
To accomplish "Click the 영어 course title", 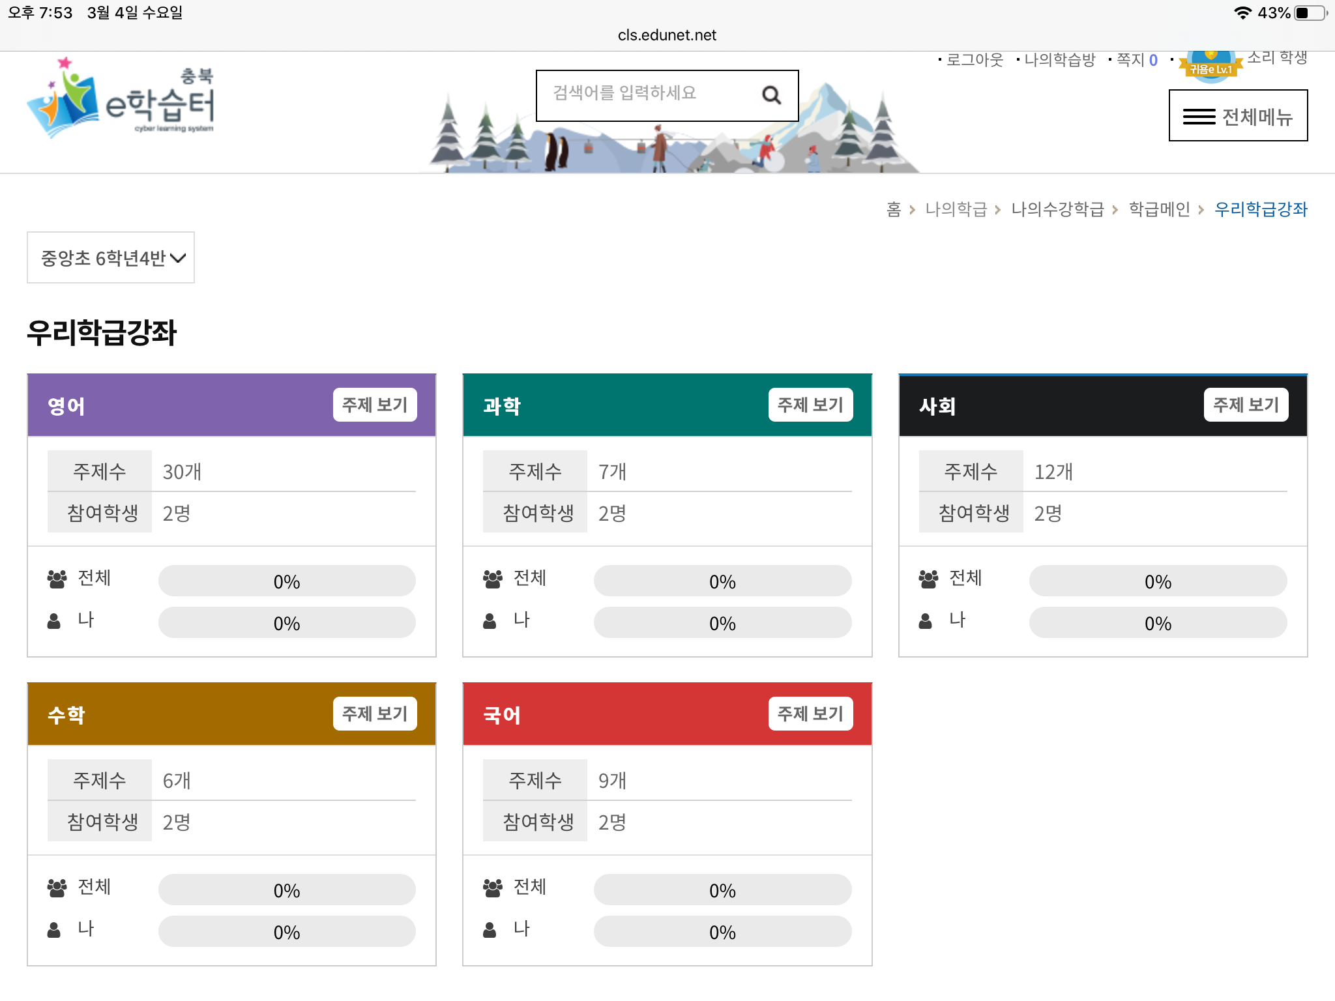I will tap(66, 406).
